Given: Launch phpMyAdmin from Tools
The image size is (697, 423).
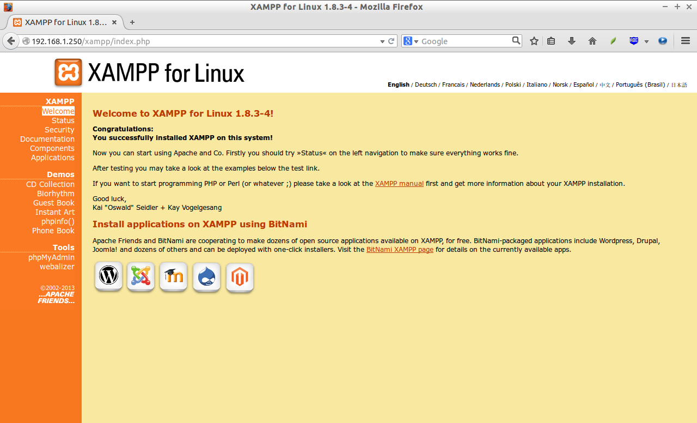Looking at the screenshot, I should point(51,257).
